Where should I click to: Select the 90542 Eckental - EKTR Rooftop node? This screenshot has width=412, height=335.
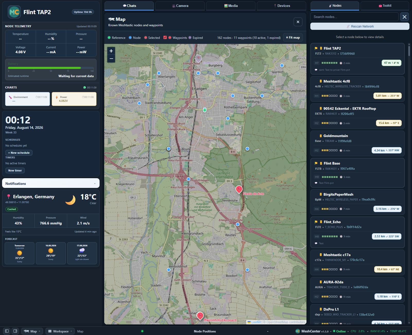(357, 116)
